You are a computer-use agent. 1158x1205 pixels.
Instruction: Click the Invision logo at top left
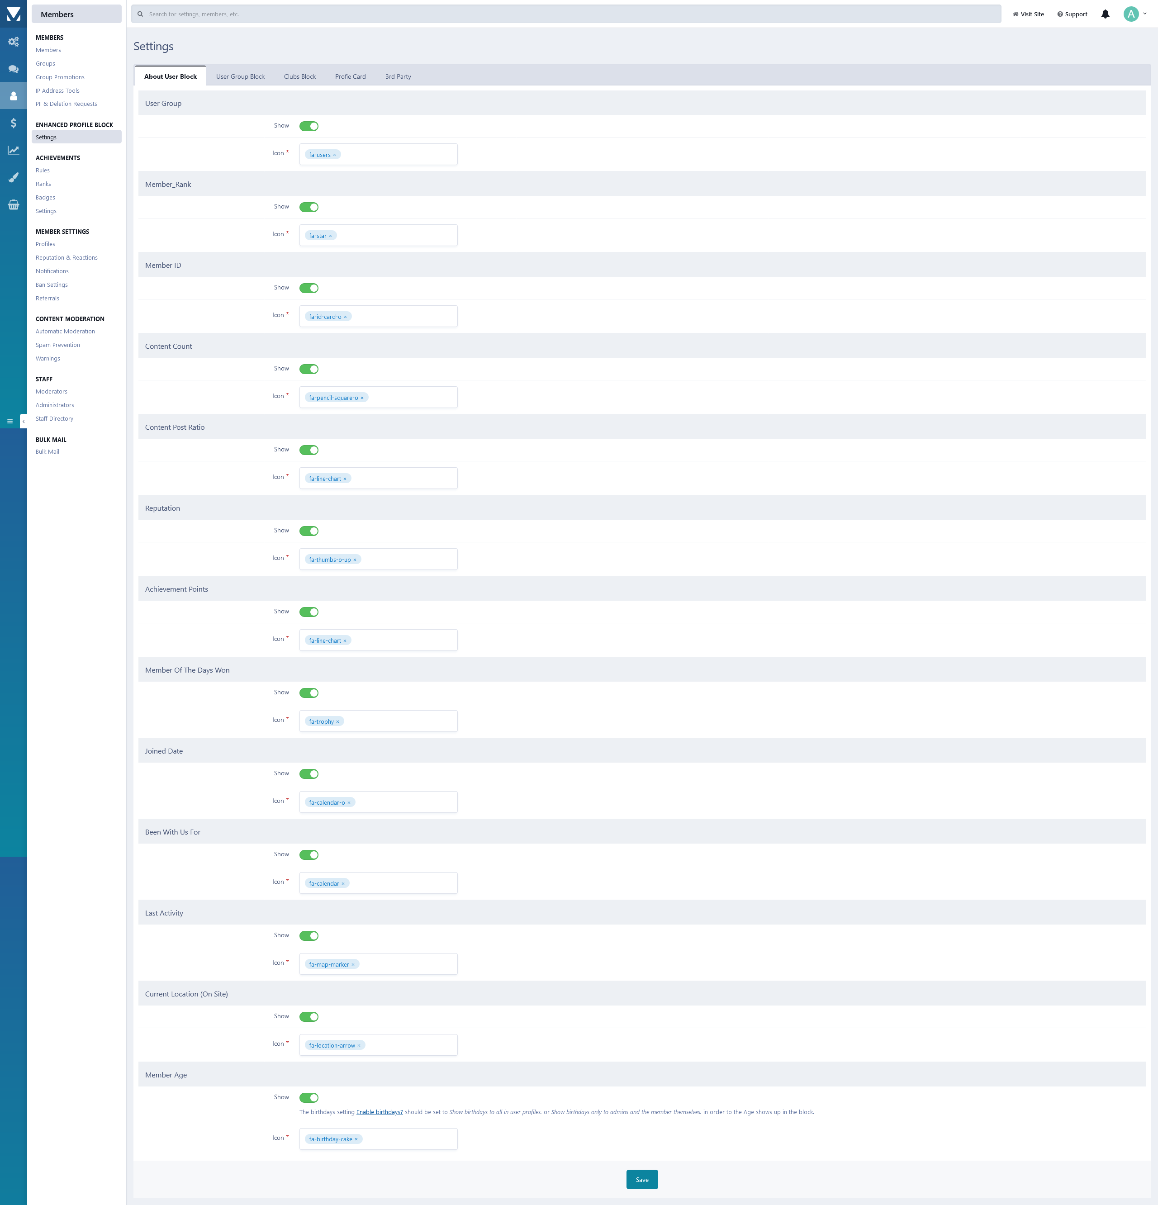tap(14, 14)
